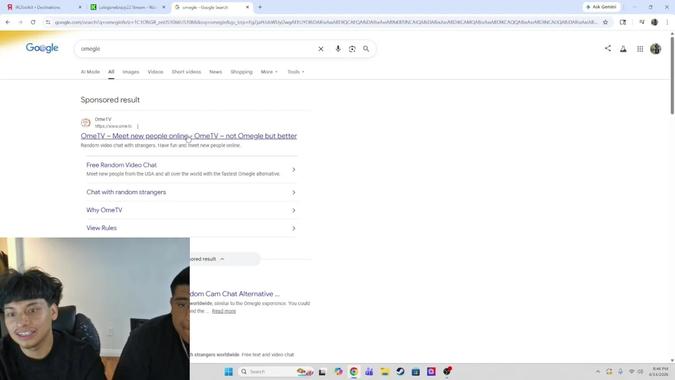The height and width of the screenshot is (380, 675).
Task: Bookmark this page with the star icon
Action: point(605,22)
